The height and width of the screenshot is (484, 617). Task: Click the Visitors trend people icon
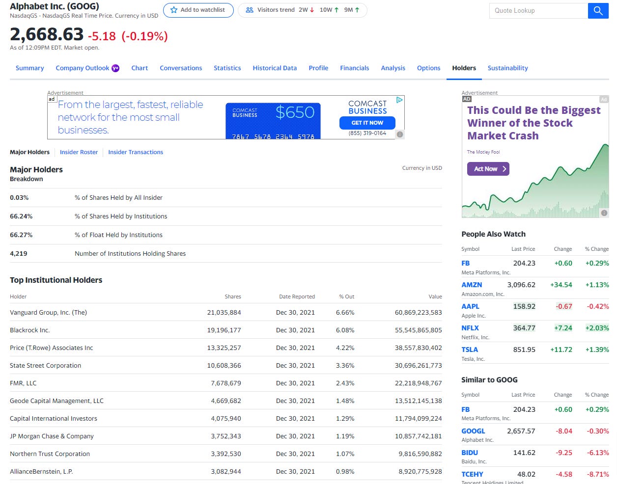coord(250,10)
